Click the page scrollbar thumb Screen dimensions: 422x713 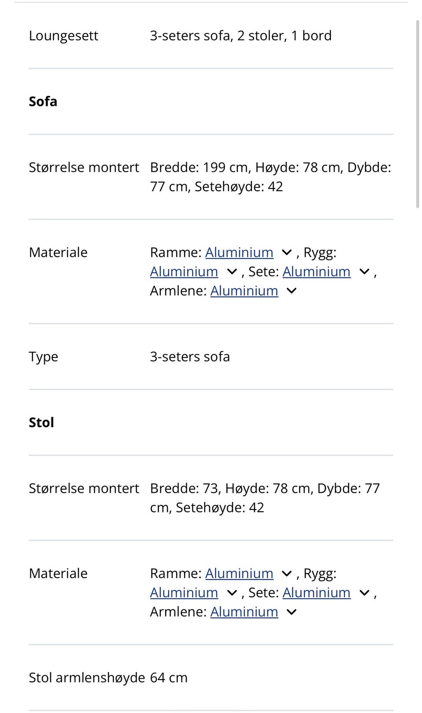pos(418,113)
